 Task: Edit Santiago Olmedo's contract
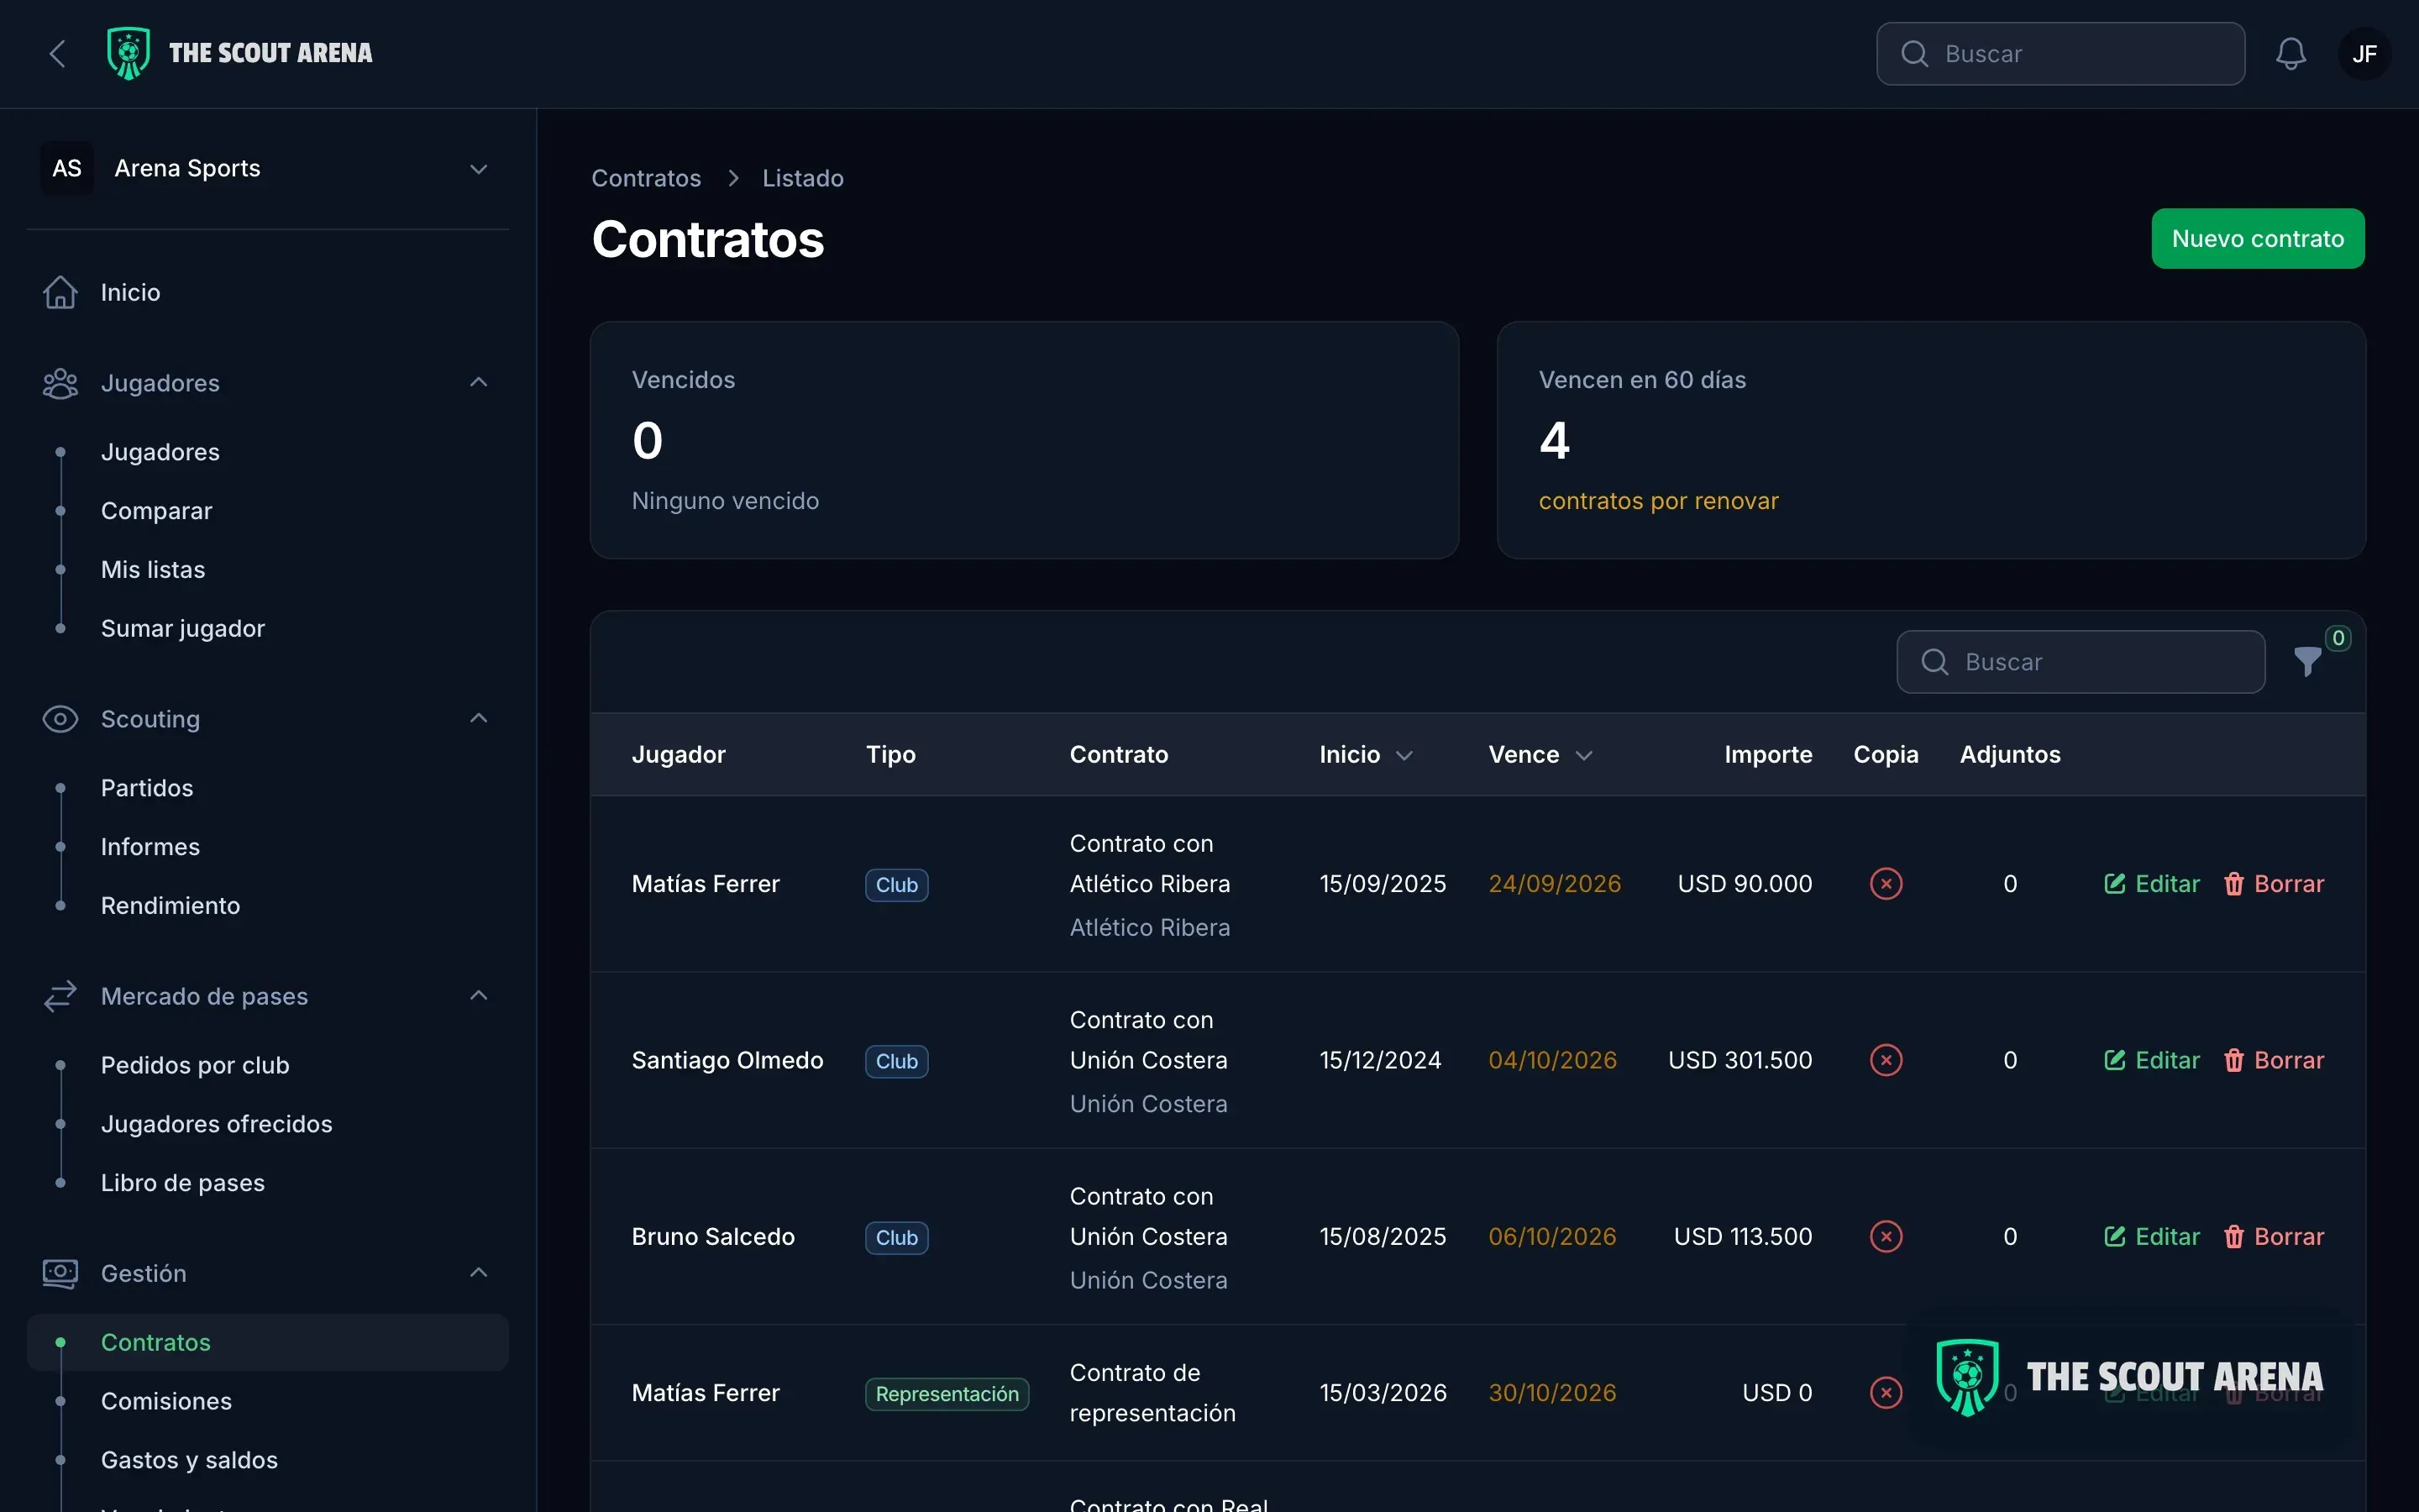[2151, 1060]
